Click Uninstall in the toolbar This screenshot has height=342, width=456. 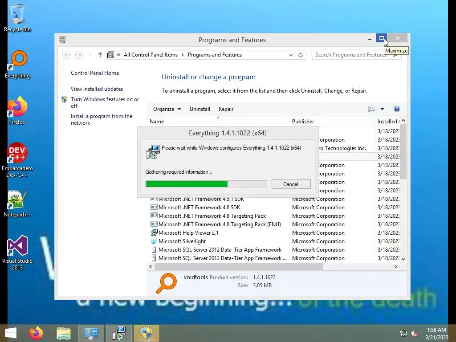point(200,109)
